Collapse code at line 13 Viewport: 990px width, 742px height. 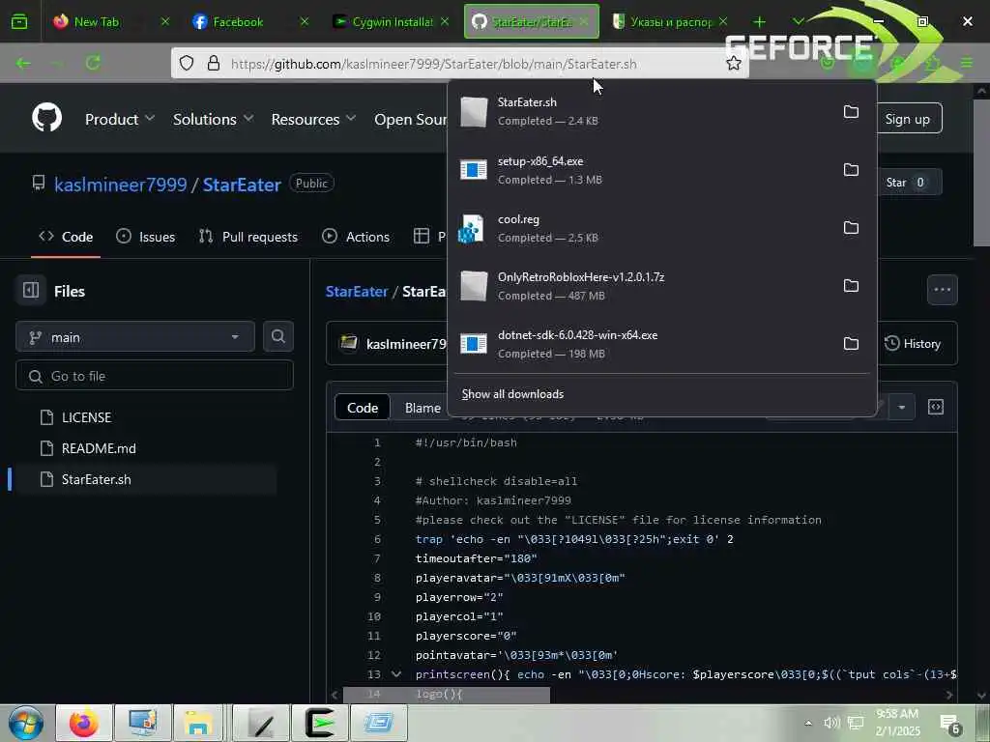[396, 674]
